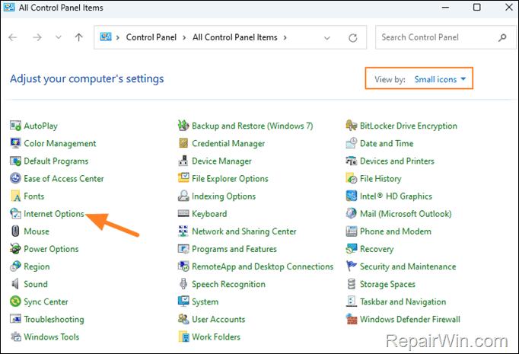Click the BitLocker Drive Encryption icon
This screenshot has width=519, height=354.
352,126
